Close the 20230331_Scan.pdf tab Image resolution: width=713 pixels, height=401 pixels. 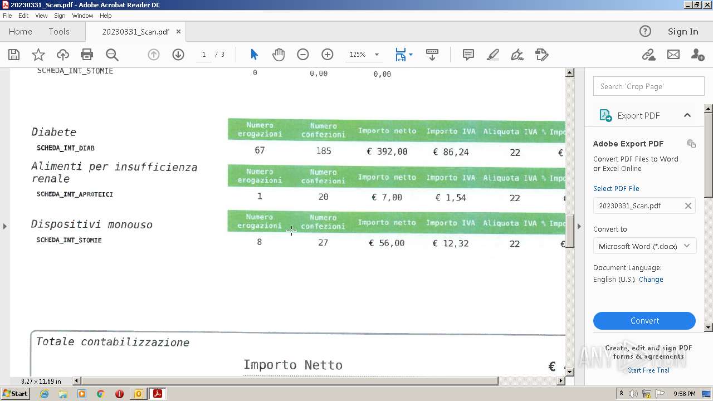178,32
